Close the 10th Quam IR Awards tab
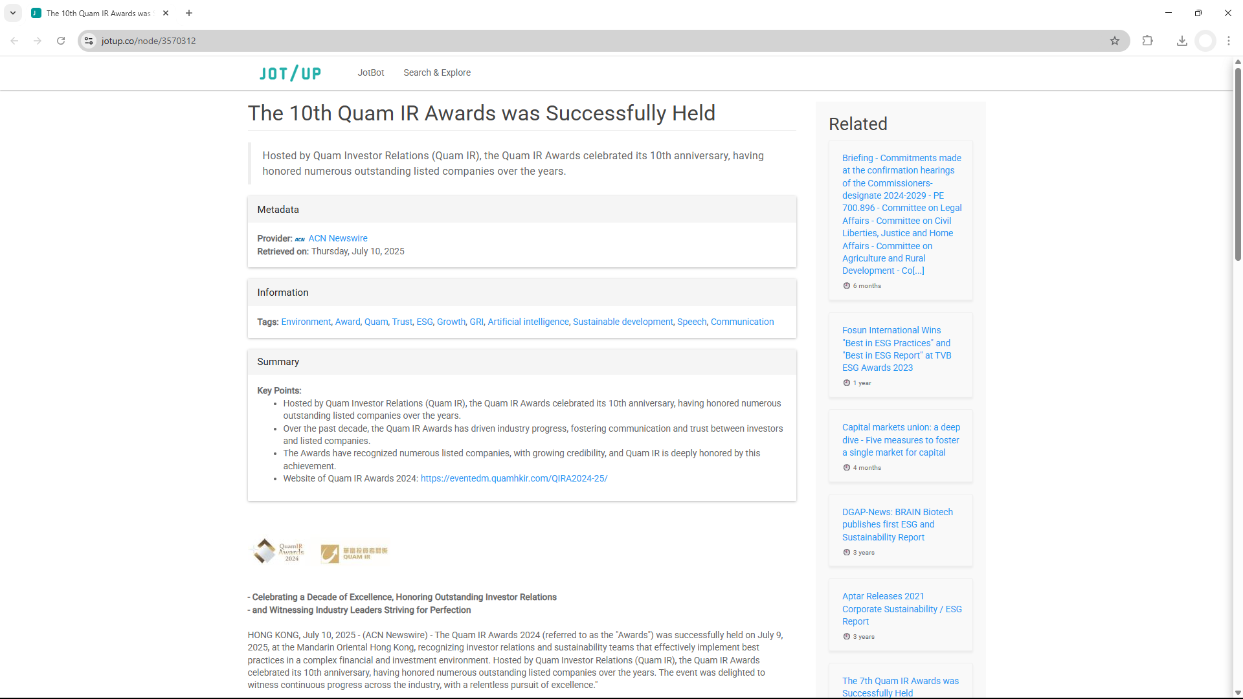Image resolution: width=1243 pixels, height=699 pixels. (x=166, y=13)
